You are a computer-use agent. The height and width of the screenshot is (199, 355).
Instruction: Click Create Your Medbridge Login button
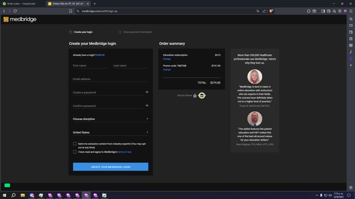[110, 167]
